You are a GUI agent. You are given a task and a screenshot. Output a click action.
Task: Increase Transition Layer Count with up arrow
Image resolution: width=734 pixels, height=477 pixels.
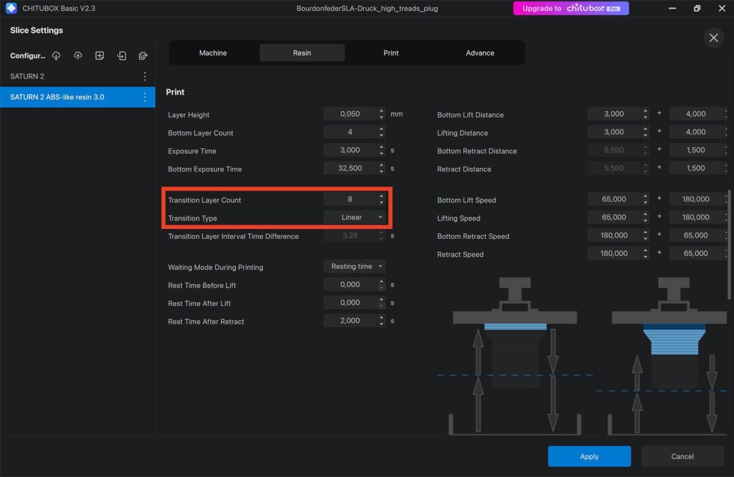[382, 195]
